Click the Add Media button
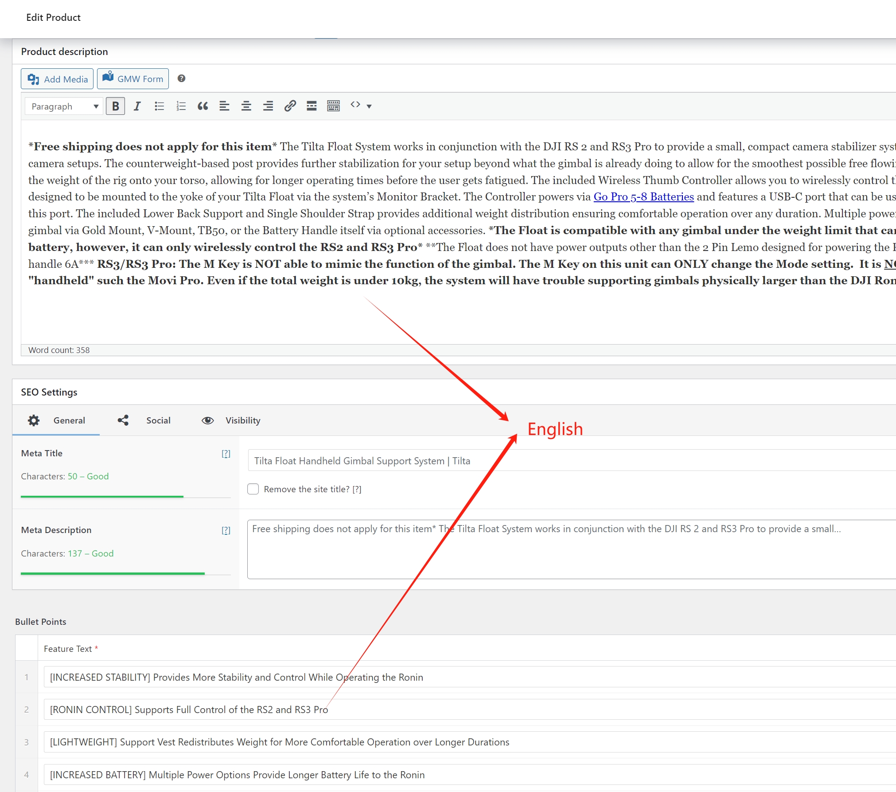The image size is (896, 792). 57,79
